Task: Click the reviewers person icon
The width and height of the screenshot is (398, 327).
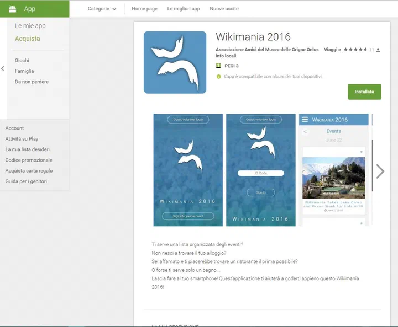Action: 378,50
